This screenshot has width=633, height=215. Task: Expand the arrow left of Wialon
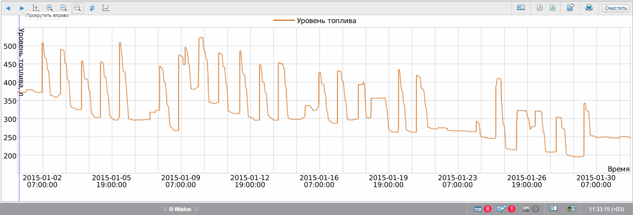tap(164, 209)
